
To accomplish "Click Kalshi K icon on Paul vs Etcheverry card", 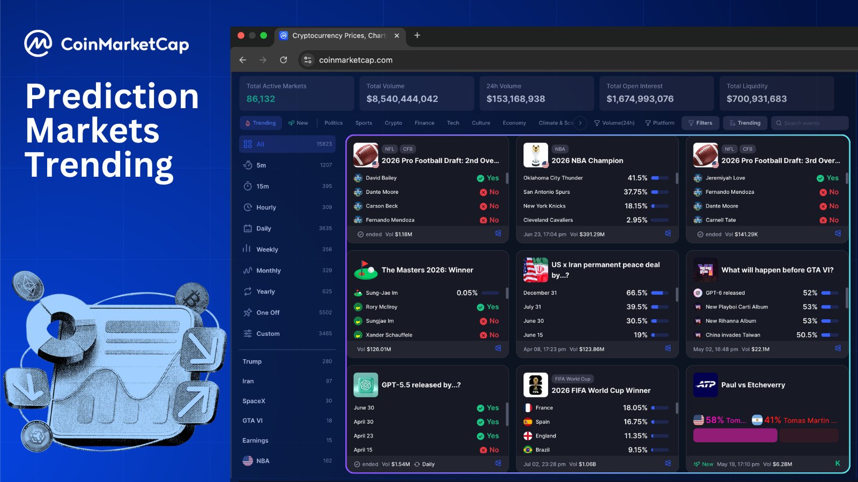I will click(838, 463).
